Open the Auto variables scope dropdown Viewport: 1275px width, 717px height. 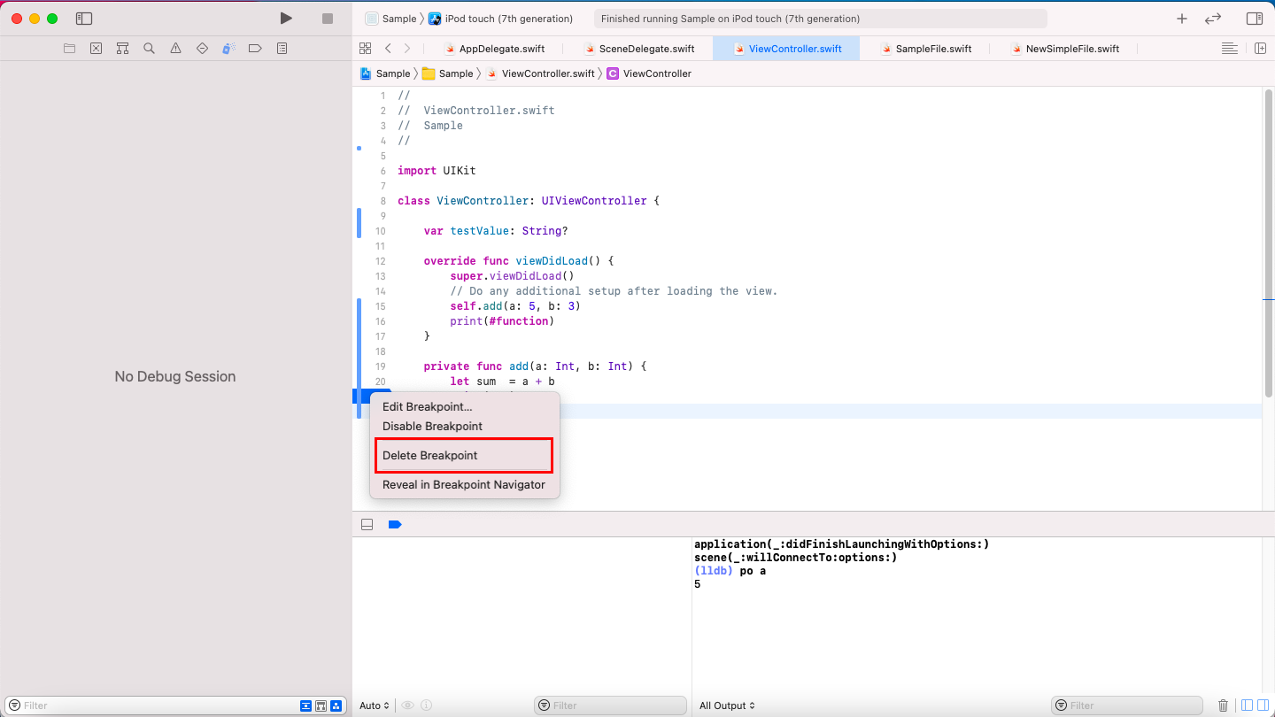(375, 705)
